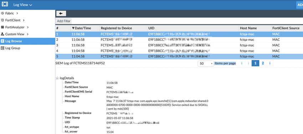The width and height of the screenshot is (303, 134).
Task: Select Log Browse in sidebar
Action: coord(27,41)
